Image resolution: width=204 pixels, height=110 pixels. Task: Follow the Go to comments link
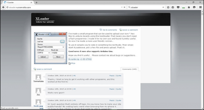click(108, 30)
